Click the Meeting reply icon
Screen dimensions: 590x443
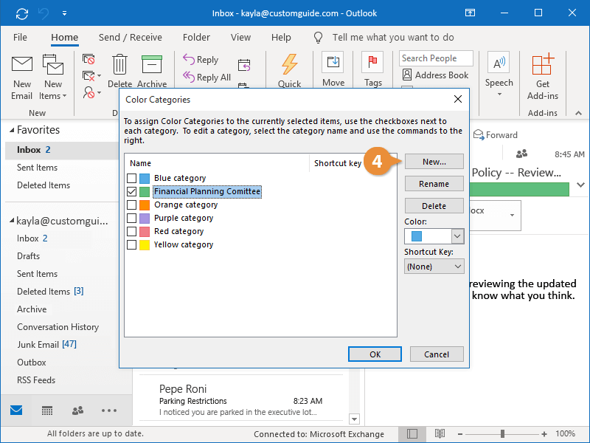(244, 65)
